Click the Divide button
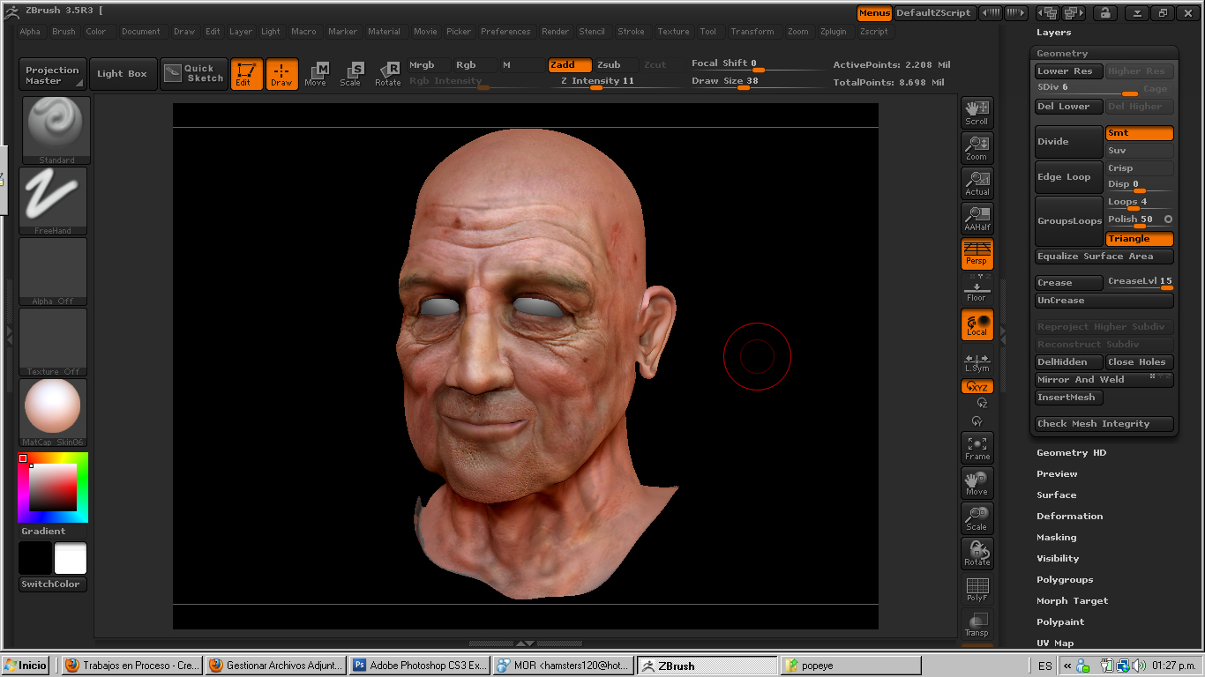The height and width of the screenshot is (677, 1205). [x=1068, y=142]
